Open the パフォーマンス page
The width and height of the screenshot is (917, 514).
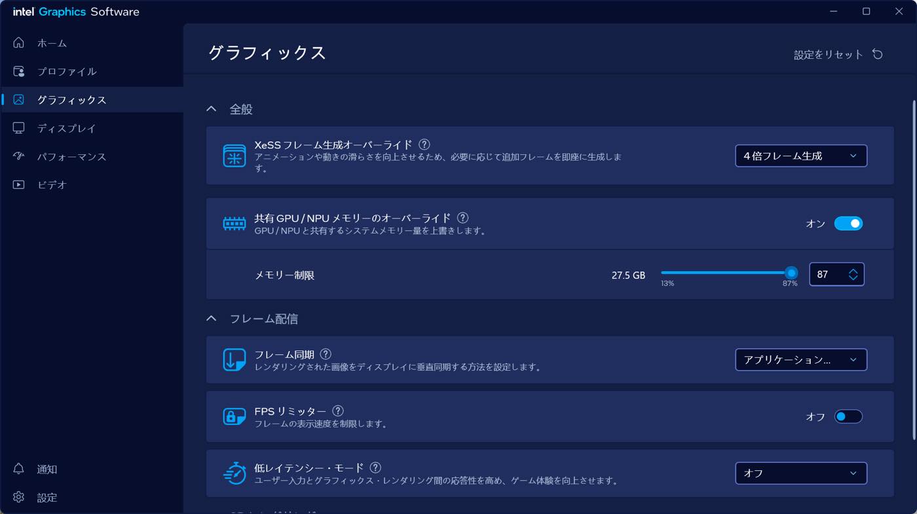pyautogui.click(x=92, y=156)
